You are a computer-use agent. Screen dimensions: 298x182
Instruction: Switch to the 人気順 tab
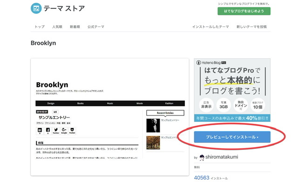(57, 27)
